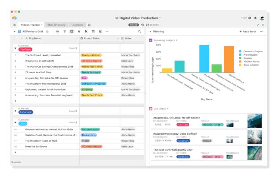Click the Help label
Image resolution: width=277 pixels, height=176 pixels.
244,18
